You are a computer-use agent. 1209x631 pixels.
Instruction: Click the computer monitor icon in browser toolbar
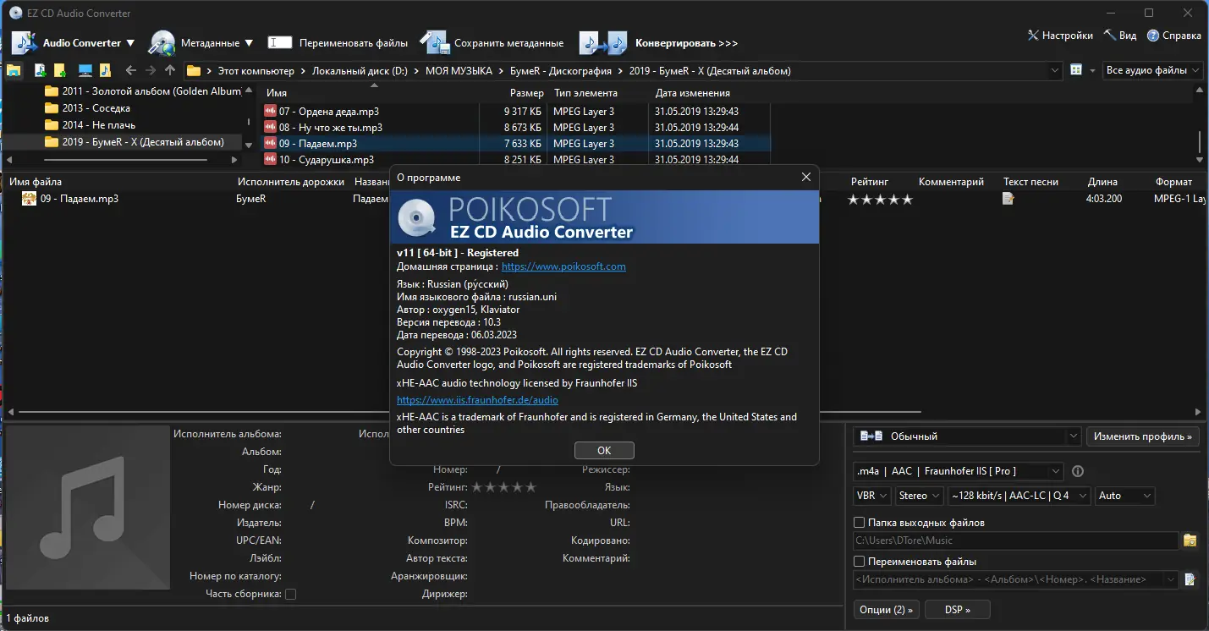(85, 71)
